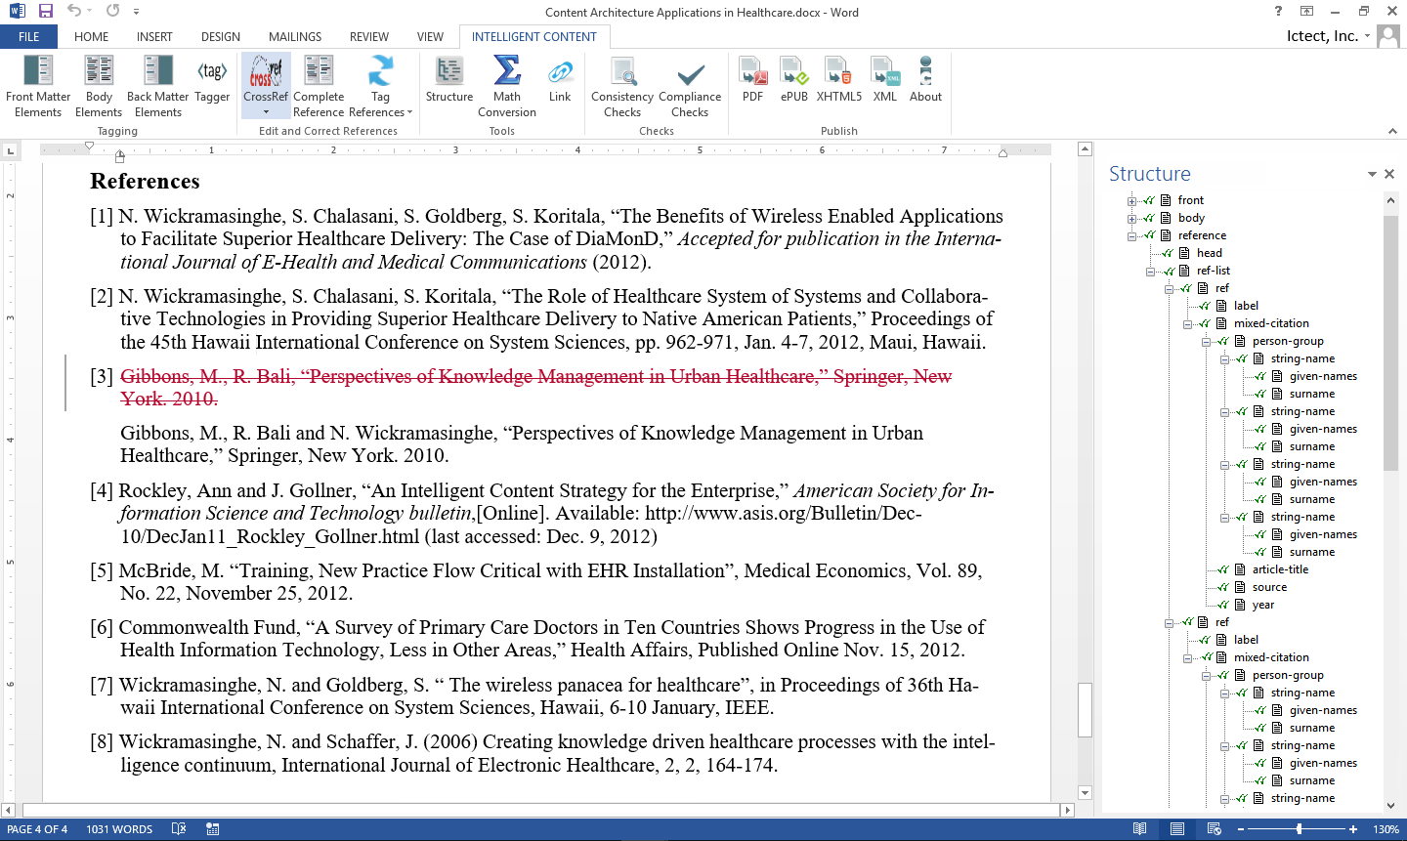Launch the Tagger tool
Screen dimensions: 1407x841
coord(212,79)
